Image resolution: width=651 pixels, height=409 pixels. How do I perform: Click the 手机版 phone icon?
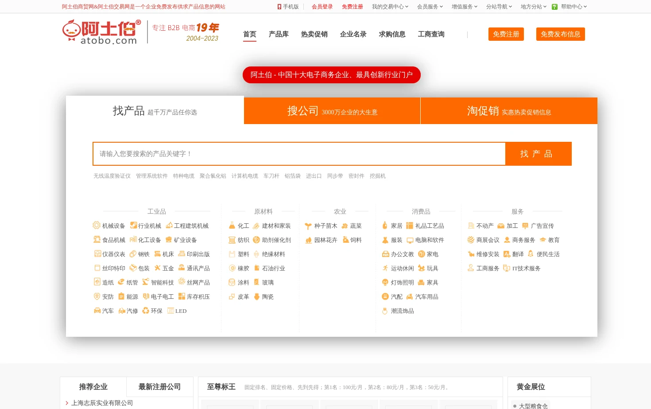(279, 7)
